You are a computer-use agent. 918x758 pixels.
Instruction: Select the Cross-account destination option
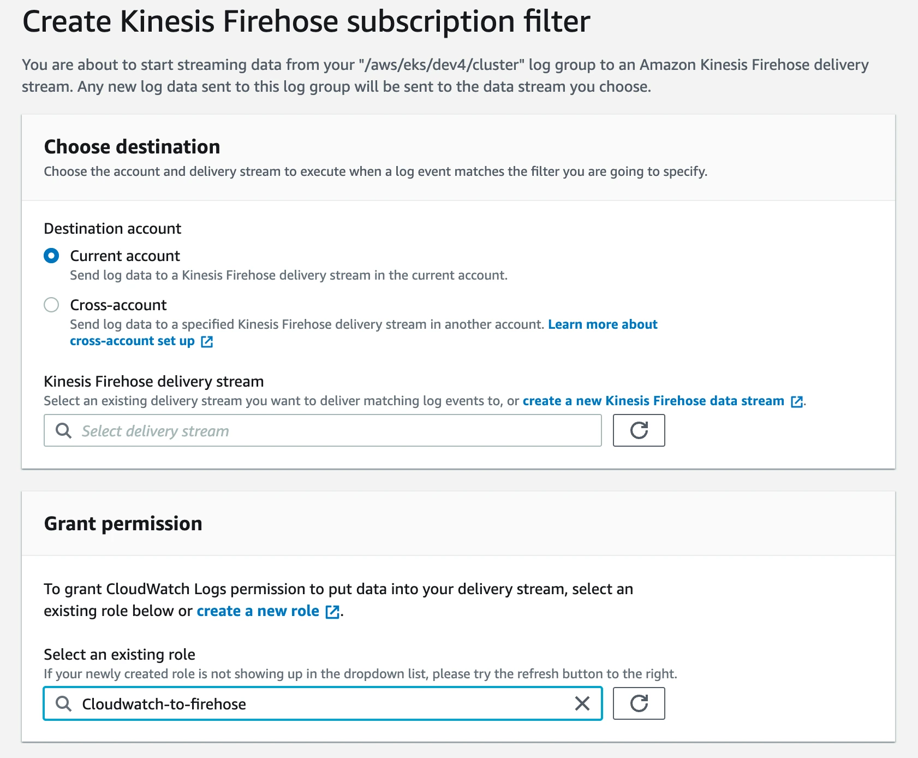pyautogui.click(x=51, y=305)
